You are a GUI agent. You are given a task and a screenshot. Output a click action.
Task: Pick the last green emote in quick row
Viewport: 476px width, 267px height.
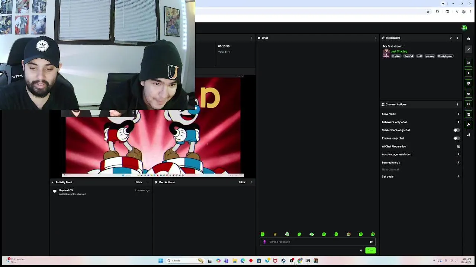pos(373,234)
